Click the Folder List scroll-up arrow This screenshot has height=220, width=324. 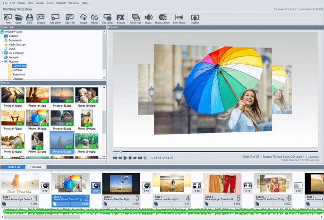(x=104, y=32)
